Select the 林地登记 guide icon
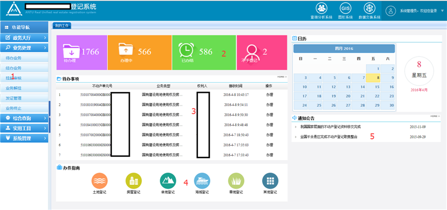447x210 pixels. click(x=168, y=180)
